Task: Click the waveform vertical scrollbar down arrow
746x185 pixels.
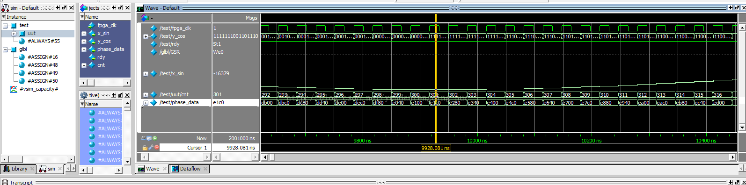Action: coord(742,127)
